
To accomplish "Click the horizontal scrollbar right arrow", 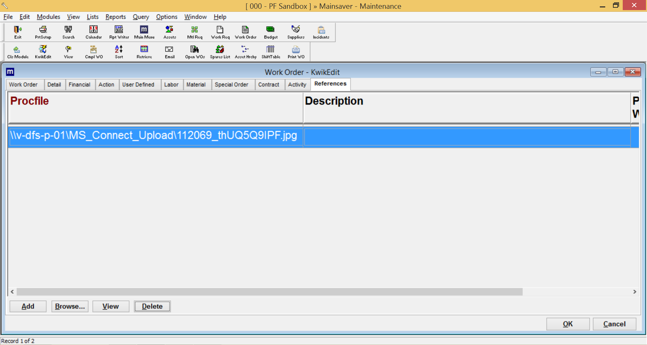I will 635,292.
